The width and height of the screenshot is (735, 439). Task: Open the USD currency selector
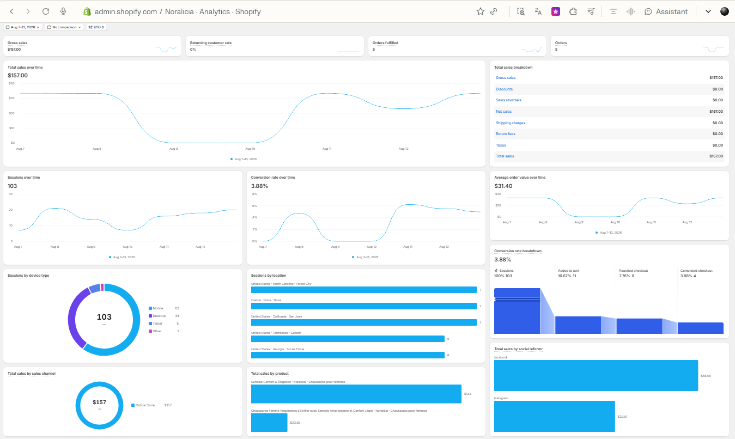(96, 27)
